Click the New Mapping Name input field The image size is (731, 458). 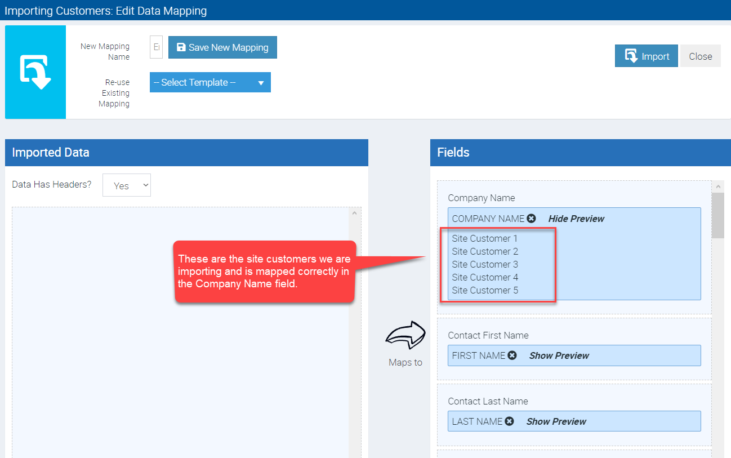156,47
